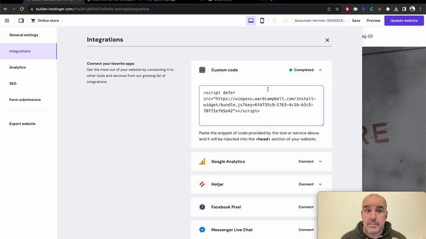This screenshot has height=239, width=426.
Task: Click the Custom code icon
Action: 202,70
